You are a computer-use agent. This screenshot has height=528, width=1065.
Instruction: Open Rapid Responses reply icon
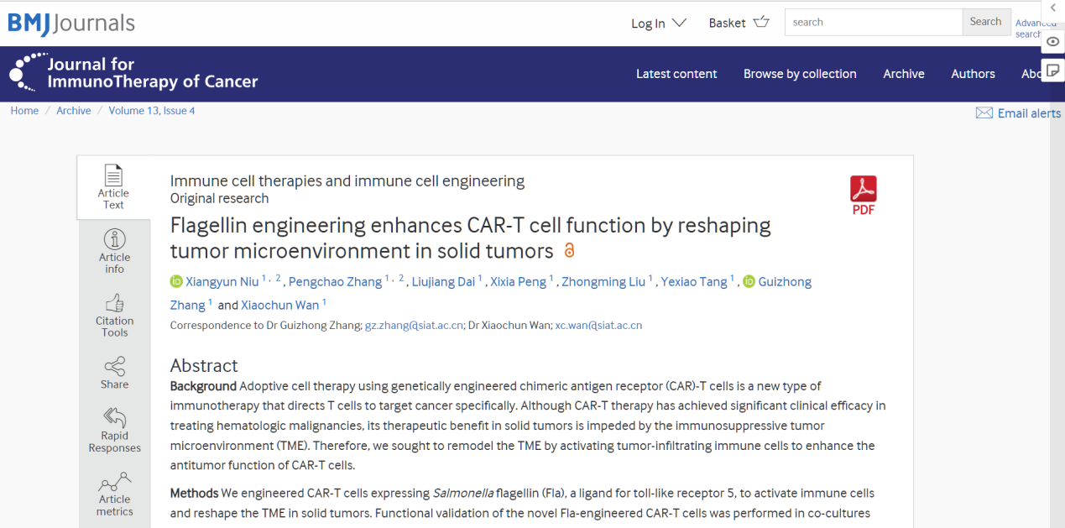[x=114, y=417]
